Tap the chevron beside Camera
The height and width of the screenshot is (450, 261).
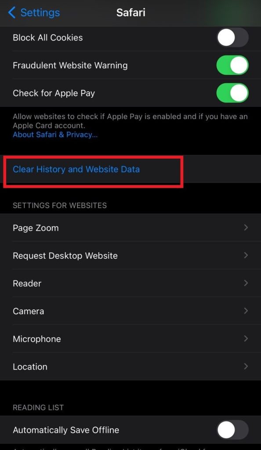click(x=246, y=311)
